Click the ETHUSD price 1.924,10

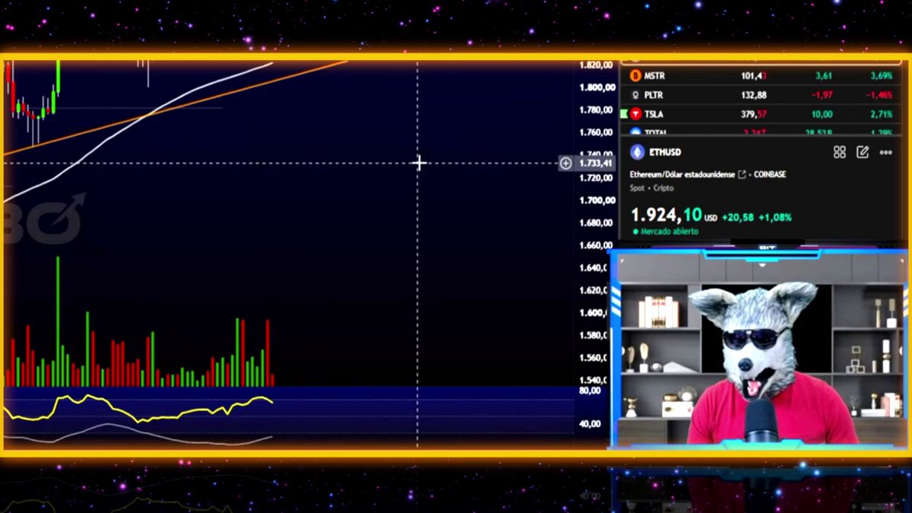point(666,215)
